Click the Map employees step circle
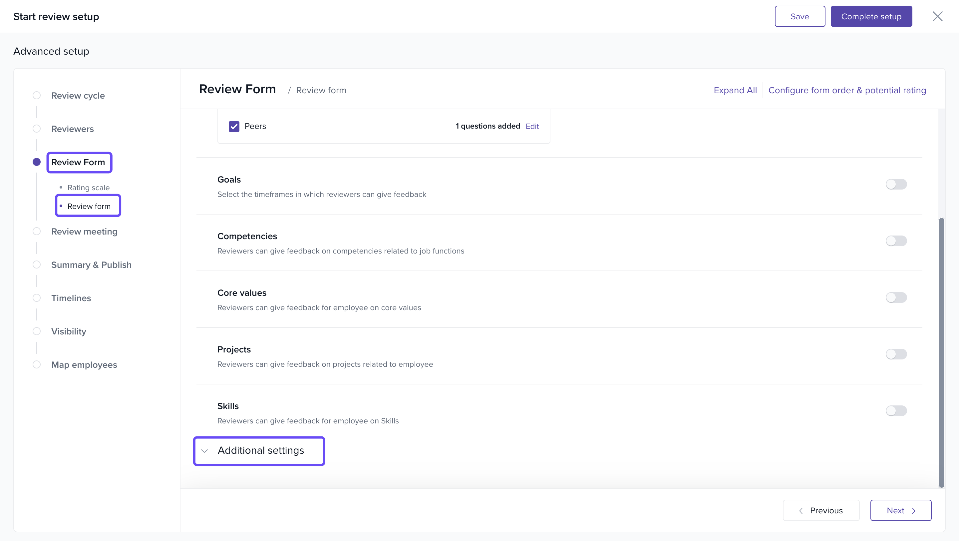 [37, 364]
